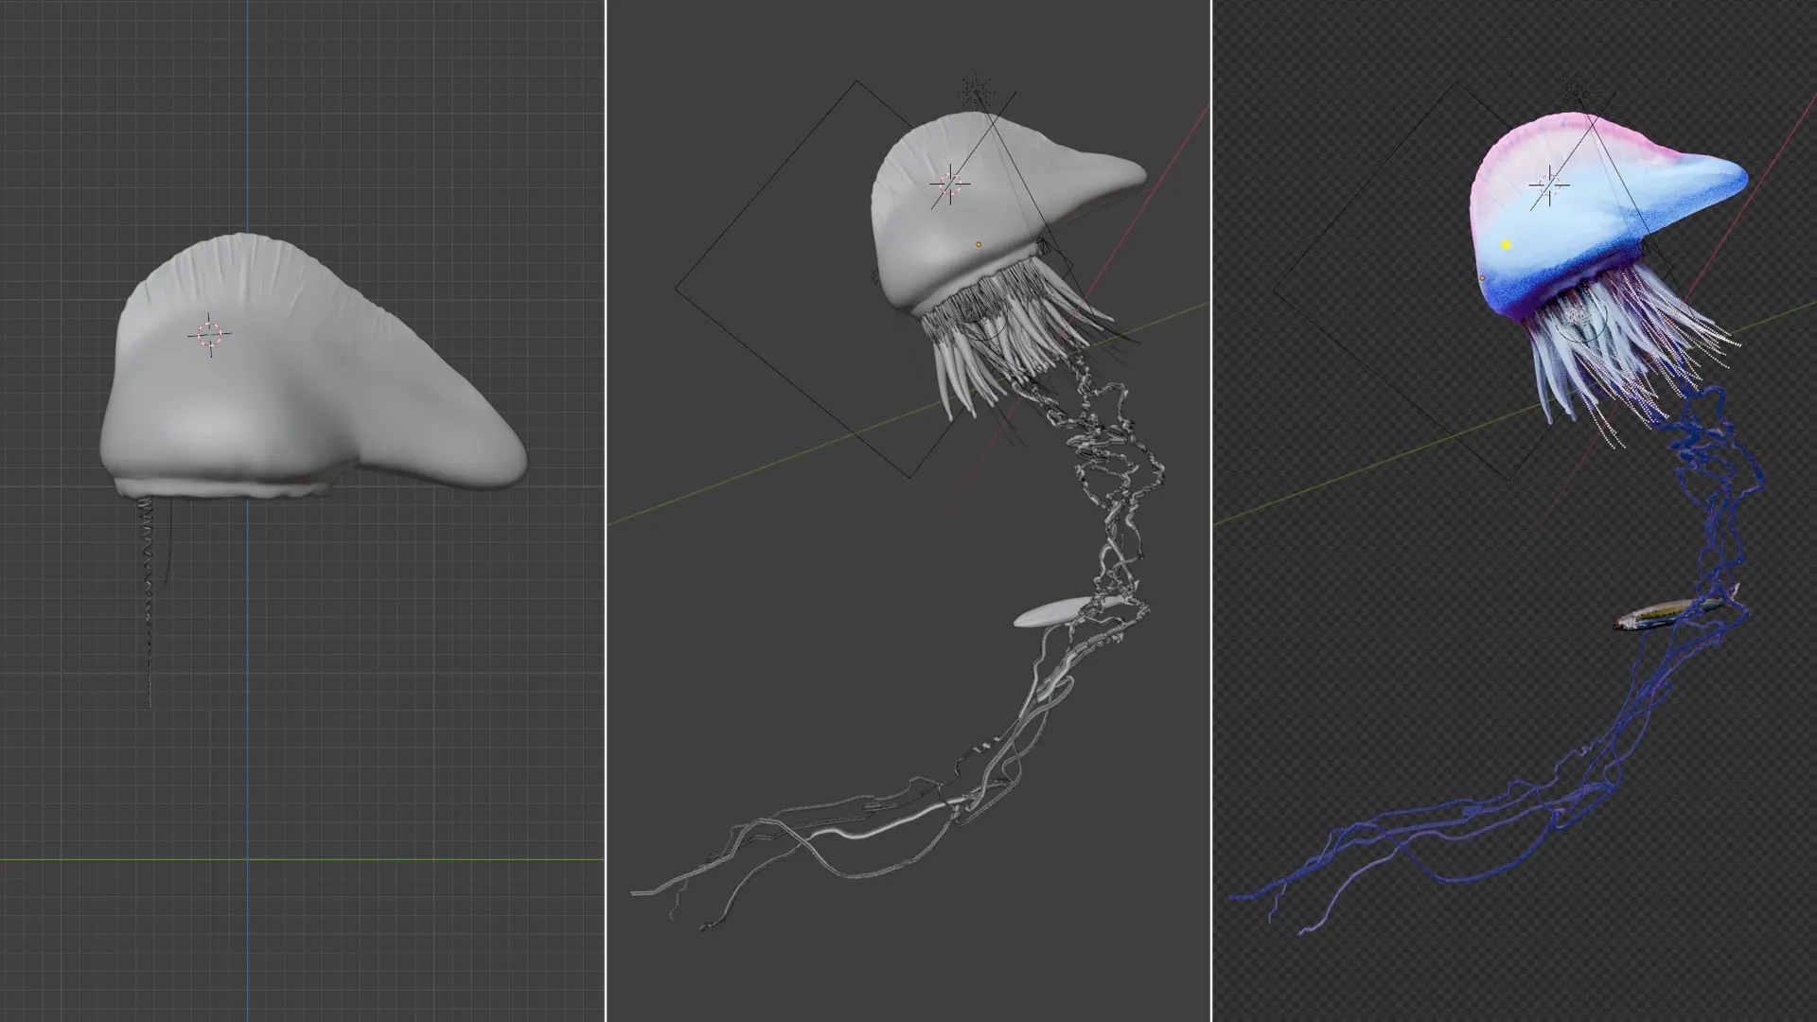
Task: Select the sun light icon above the gray jellyfish
Action: click(976, 92)
